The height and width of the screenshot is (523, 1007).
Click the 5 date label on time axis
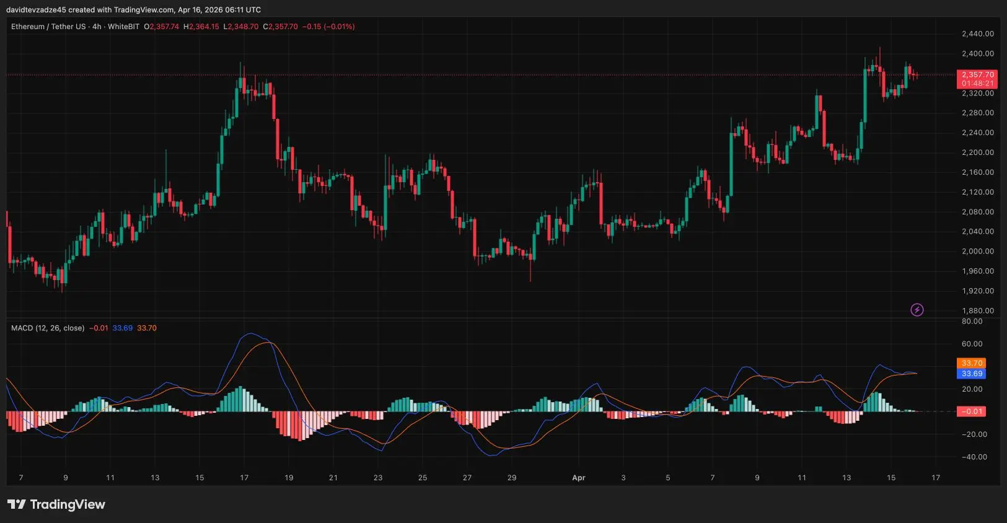(x=668, y=478)
